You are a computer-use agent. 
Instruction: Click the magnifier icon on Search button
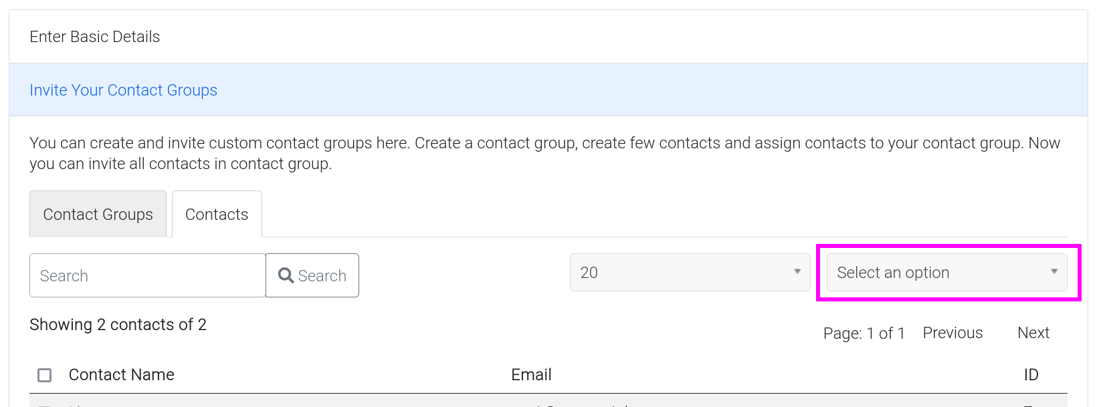coord(286,275)
